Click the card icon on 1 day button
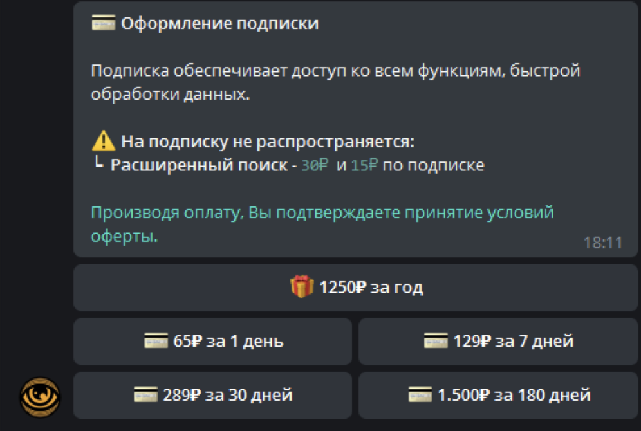641x431 pixels. 156,341
